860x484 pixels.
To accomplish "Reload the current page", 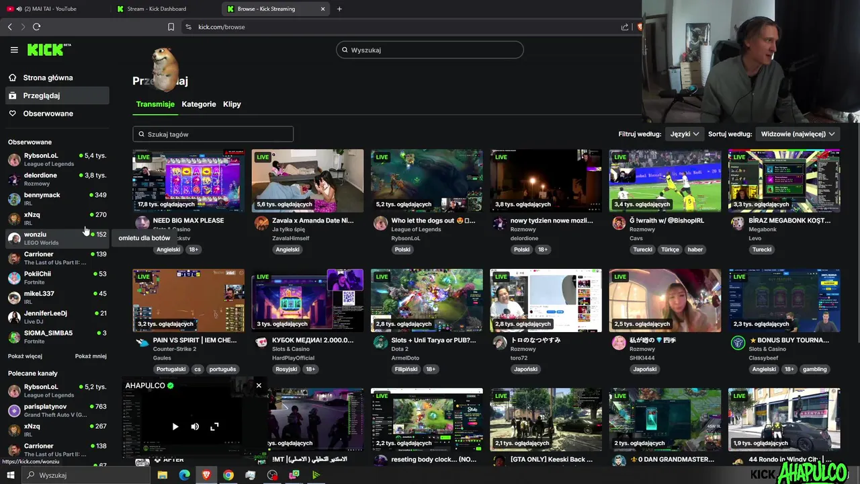I will coord(36,27).
